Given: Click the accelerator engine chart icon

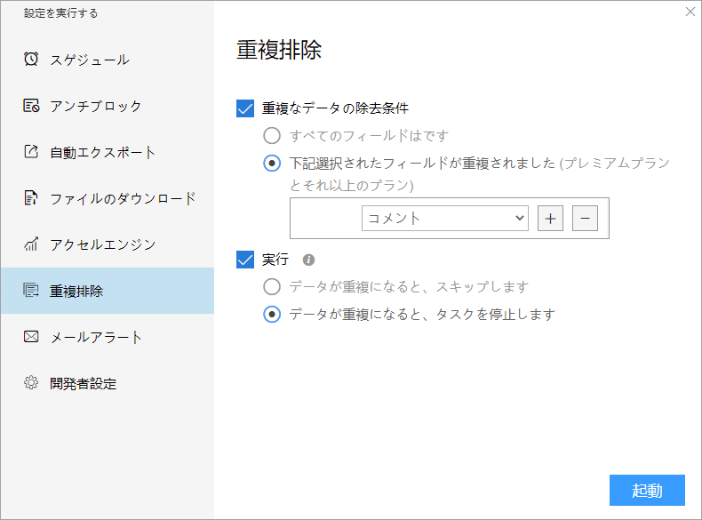Looking at the screenshot, I should (x=31, y=244).
